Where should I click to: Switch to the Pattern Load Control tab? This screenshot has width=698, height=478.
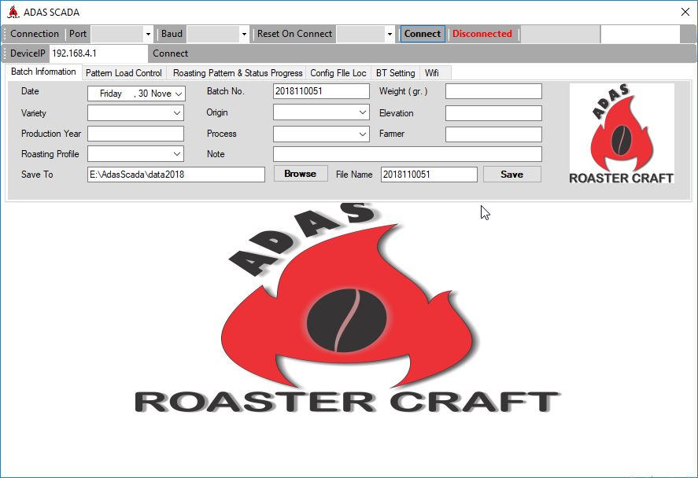(x=124, y=72)
